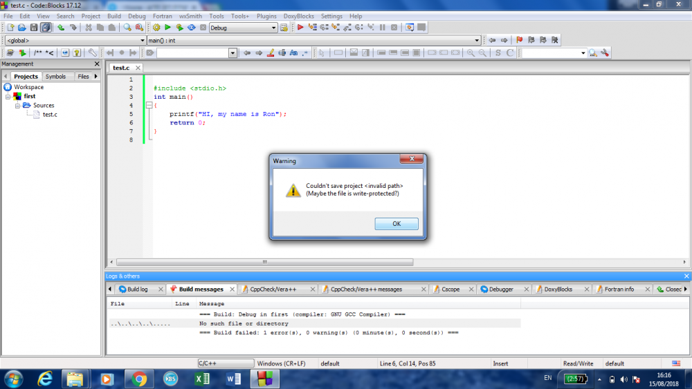Screen dimensions: 692x389
Task: Click the Undo green arrow icon
Action: (61, 28)
